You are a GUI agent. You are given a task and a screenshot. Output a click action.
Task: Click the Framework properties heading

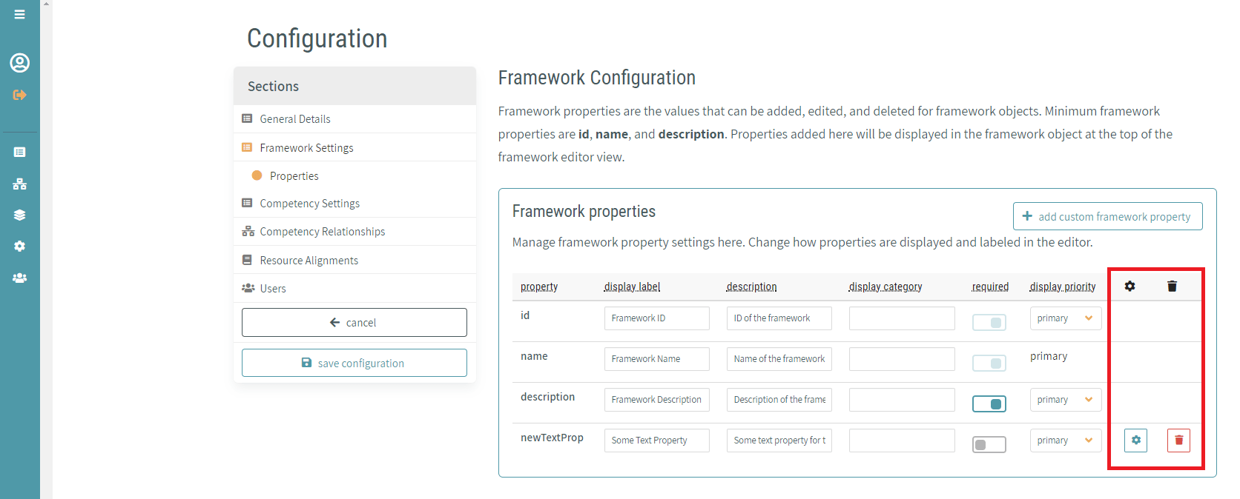584,211
